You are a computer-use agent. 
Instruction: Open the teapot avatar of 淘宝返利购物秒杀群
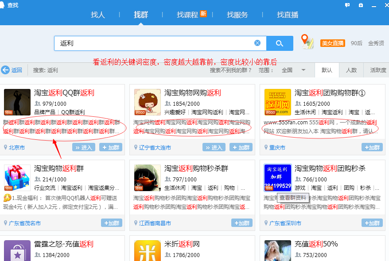[148, 178]
